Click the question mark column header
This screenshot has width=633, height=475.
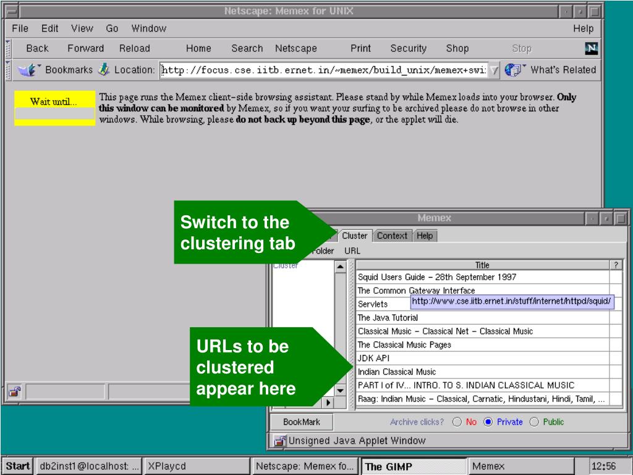coord(616,265)
